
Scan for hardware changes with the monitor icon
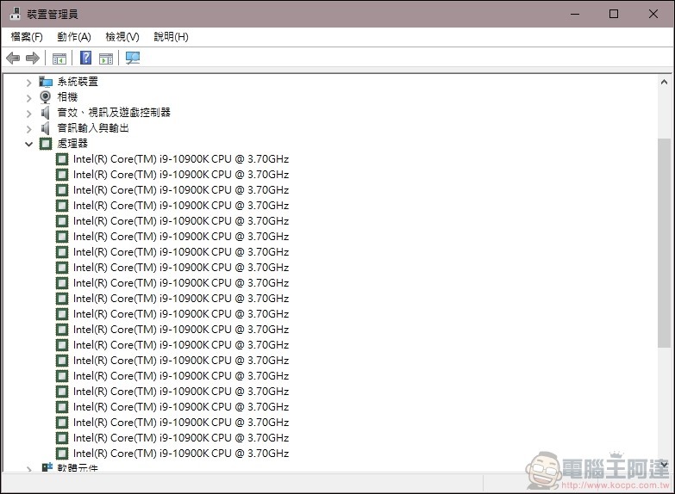pos(133,58)
